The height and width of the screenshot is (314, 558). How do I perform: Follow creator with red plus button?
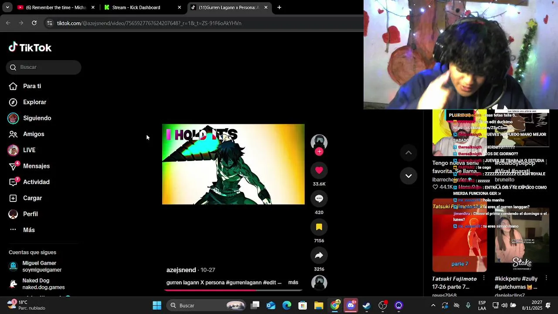click(319, 151)
